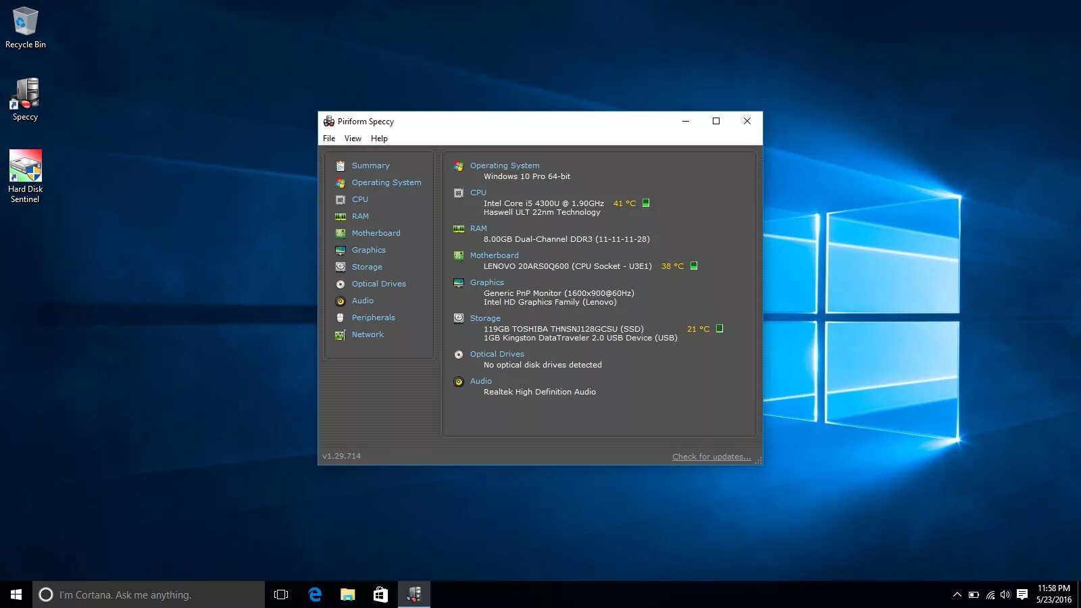Click the motherboard temperature indicator next to 38 °C
Image resolution: width=1081 pixels, height=608 pixels.
(x=694, y=265)
